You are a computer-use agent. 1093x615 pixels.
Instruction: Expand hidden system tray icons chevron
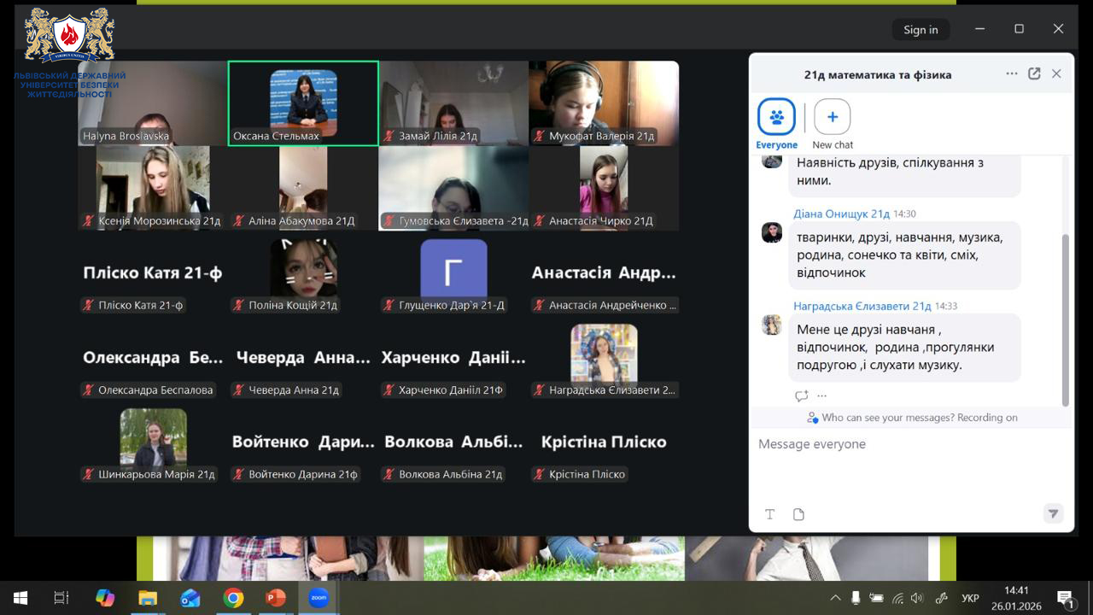[x=835, y=598]
